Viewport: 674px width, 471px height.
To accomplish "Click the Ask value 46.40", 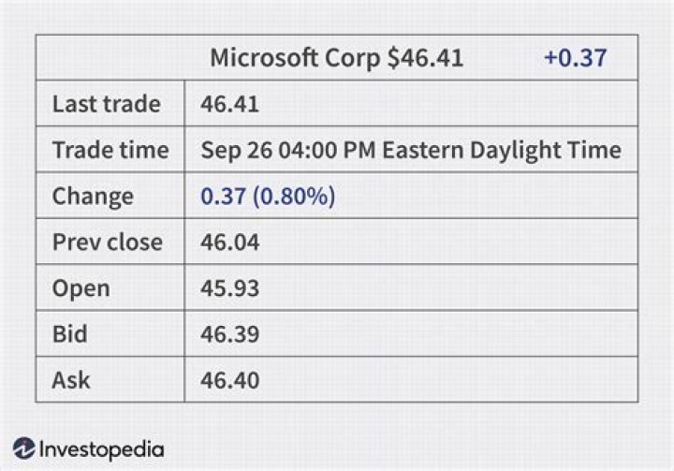I will point(229,380).
